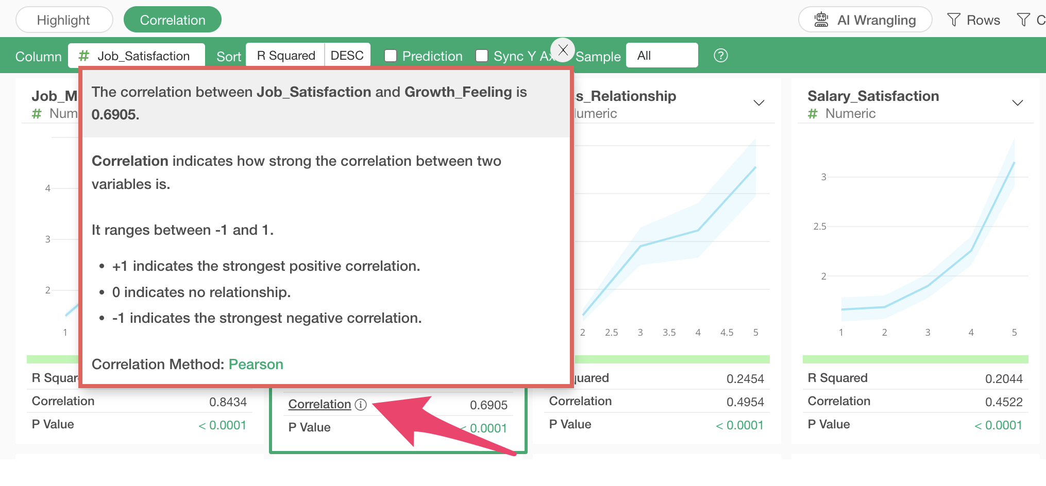Click the Rows filter funnel icon

click(x=954, y=20)
